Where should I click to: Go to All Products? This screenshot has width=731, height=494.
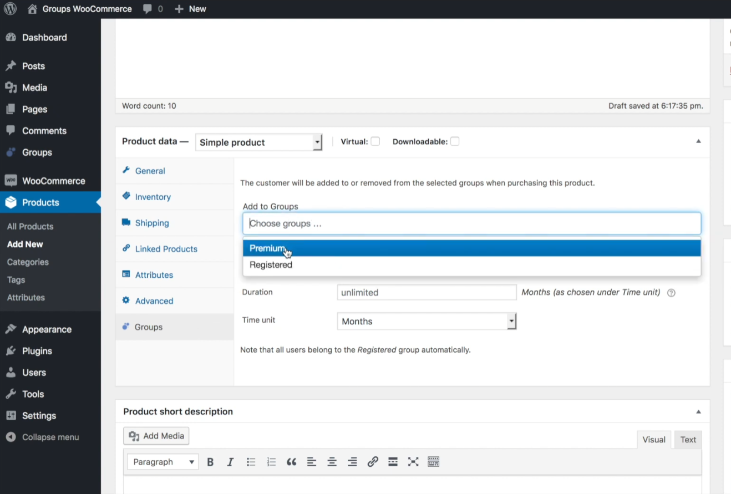[x=30, y=226]
